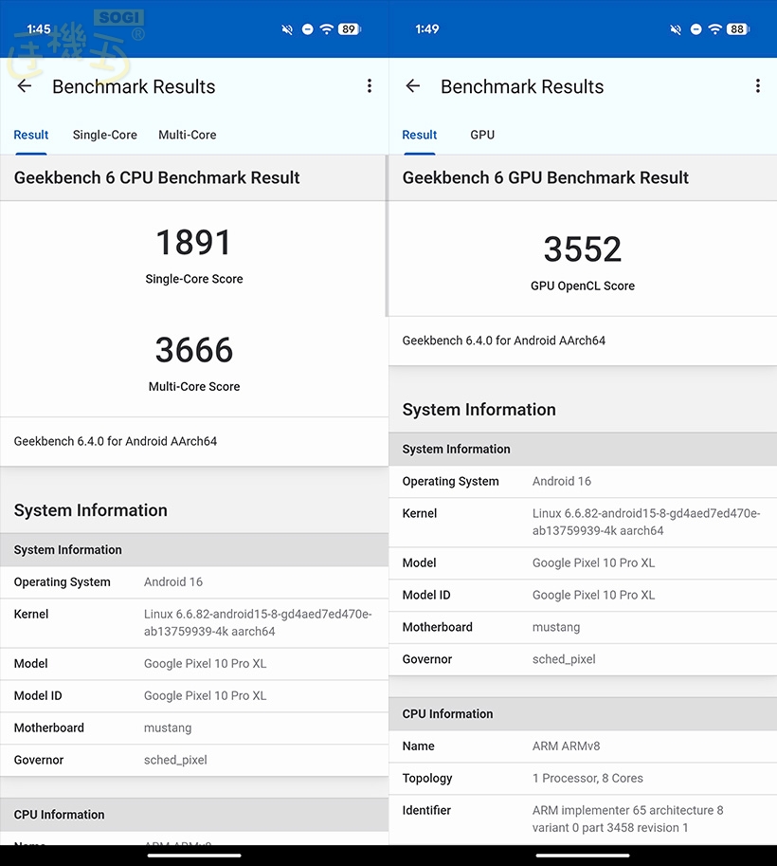Screen dimensions: 777x866
Task: Tap the clock showing 1:45
Action: 39,29
